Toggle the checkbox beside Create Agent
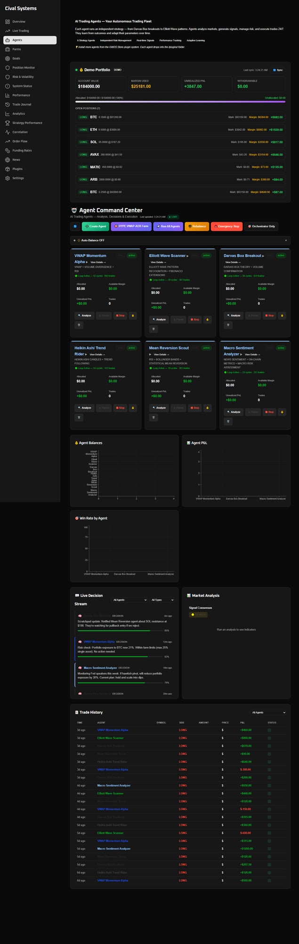This screenshot has width=299, height=944. pyautogui.click(x=75, y=227)
